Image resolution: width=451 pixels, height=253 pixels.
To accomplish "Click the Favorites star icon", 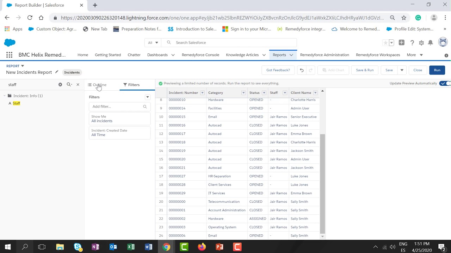I will click(x=385, y=43).
